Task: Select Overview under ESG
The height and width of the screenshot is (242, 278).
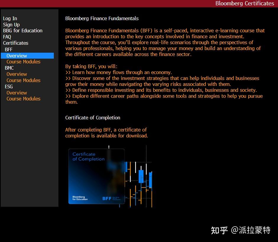Action: coord(17,93)
